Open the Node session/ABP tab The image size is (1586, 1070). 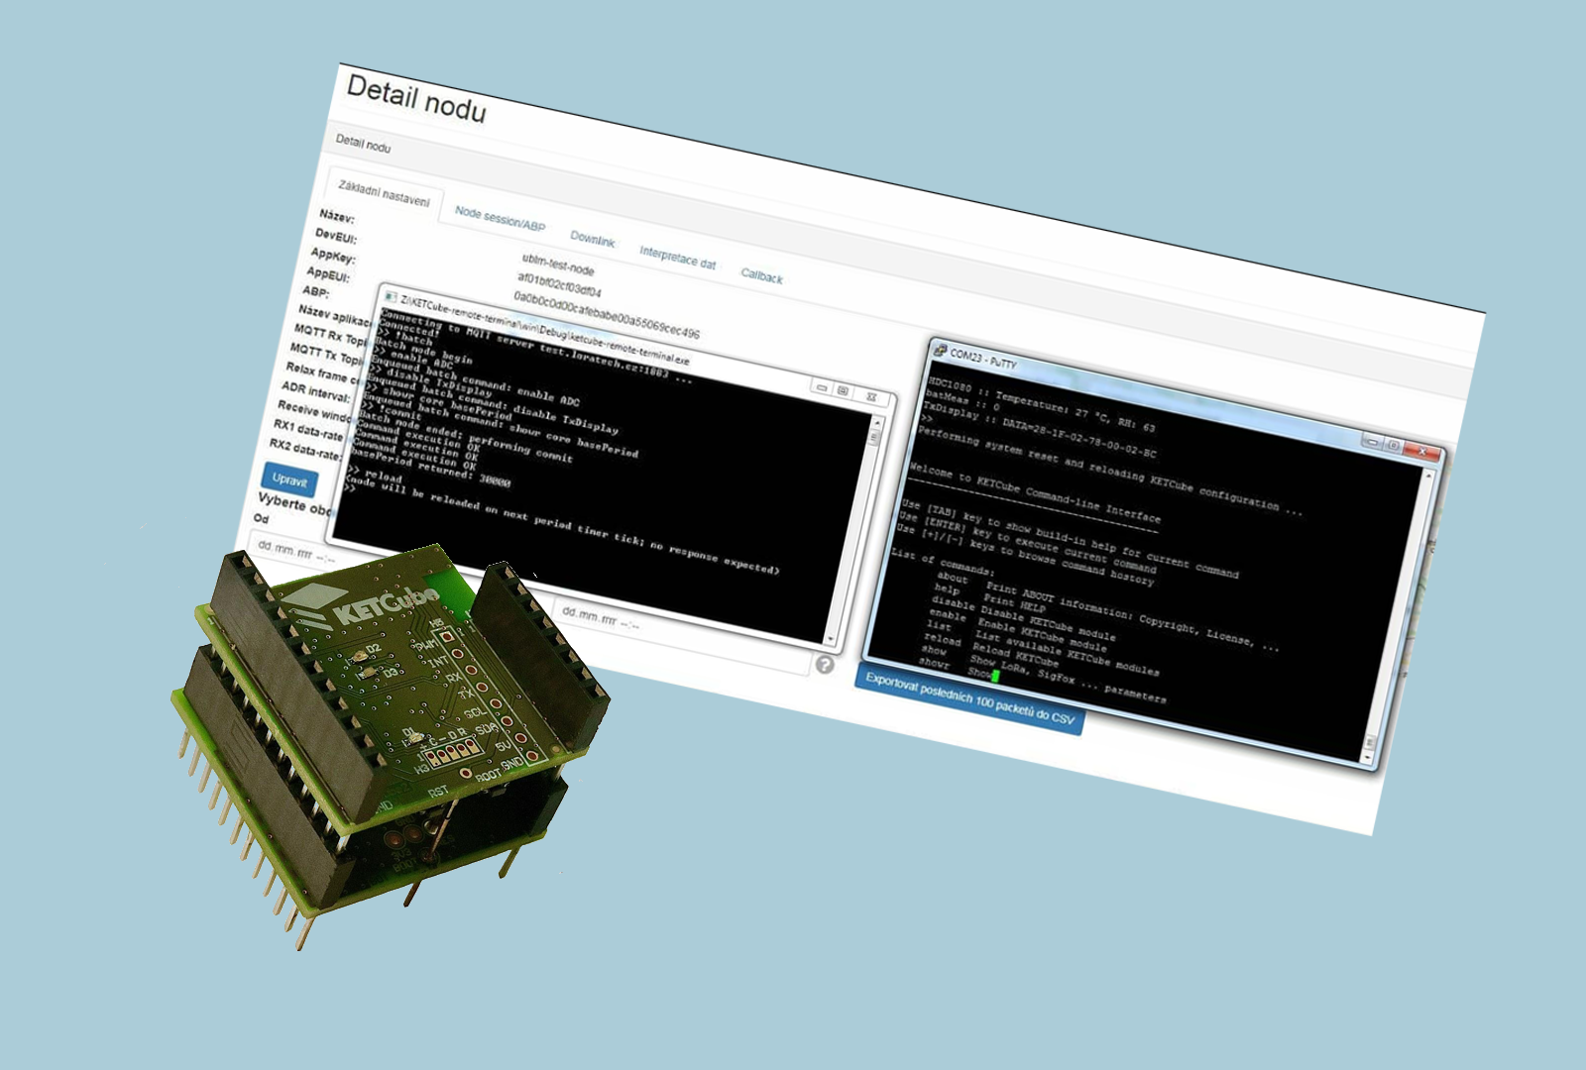click(500, 218)
